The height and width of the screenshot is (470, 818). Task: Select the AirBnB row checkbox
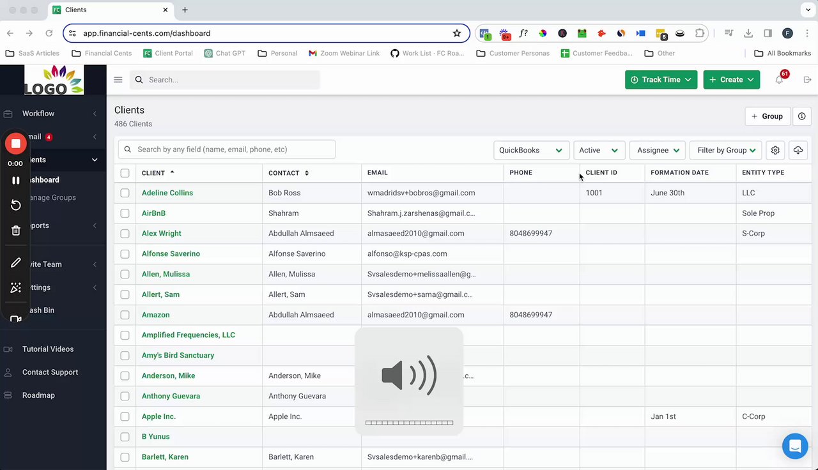(125, 213)
